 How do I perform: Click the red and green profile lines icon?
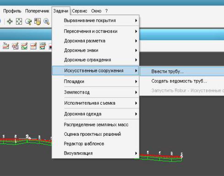pyautogui.click(x=24, y=46)
